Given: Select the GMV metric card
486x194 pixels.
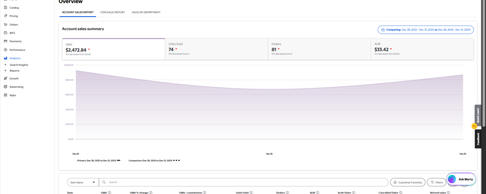Looking at the screenshot, I should pos(113,49).
